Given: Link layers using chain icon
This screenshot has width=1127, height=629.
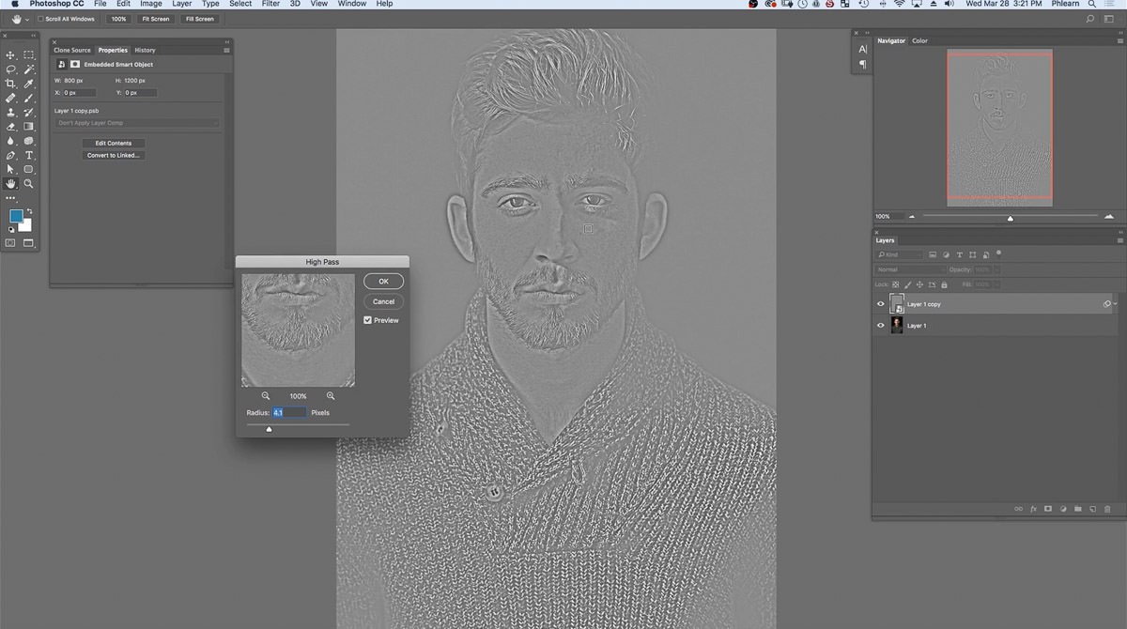Looking at the screenshot, I should (x=1019, y=509).
